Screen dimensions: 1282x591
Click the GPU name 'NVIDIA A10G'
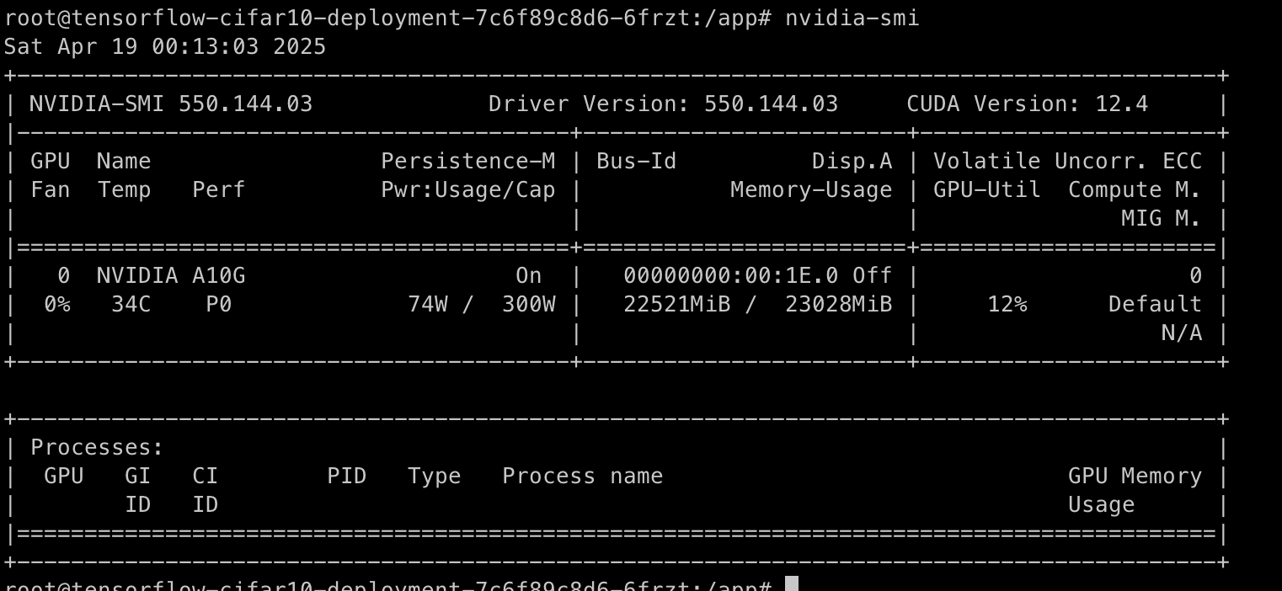(171, 275)
